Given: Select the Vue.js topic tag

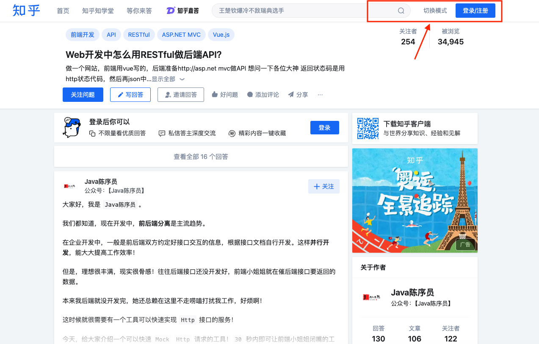Looking at the screenshot, I should [221, 35].
